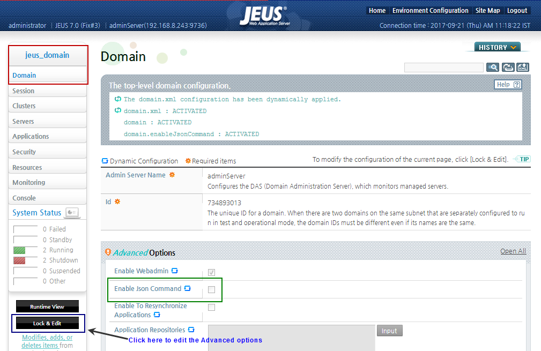The height and width of the screenshot is (351, 541).
Task: Click the adminServer(192.168.8.243:9736) label
Action: [158, 26]
